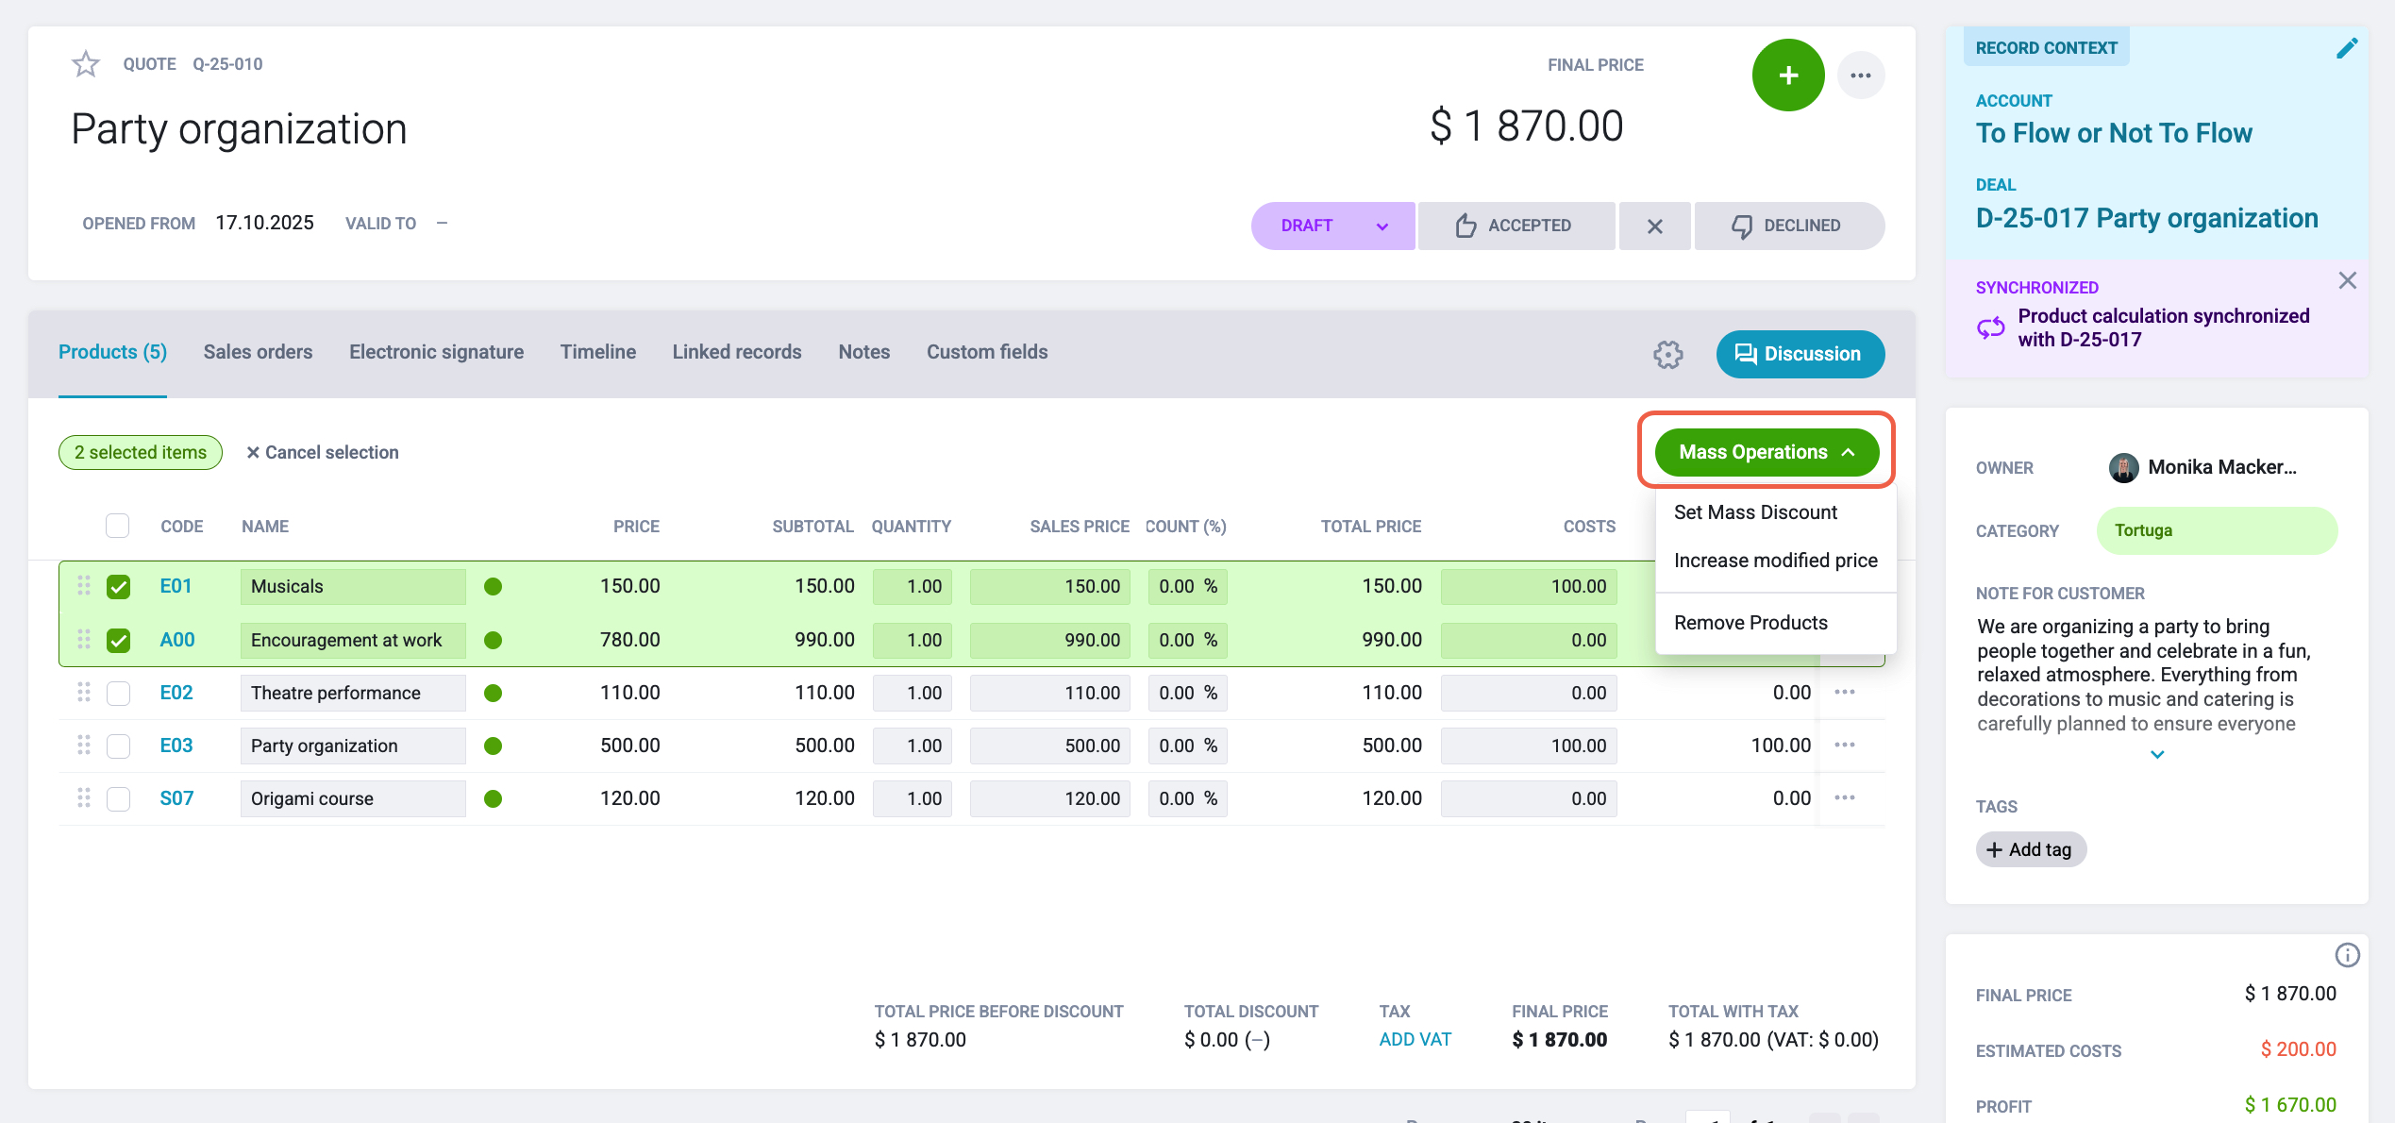The image size is (2395, 1123).
Task: Dismiss the synchronized notification
Action: [2348, 280]
